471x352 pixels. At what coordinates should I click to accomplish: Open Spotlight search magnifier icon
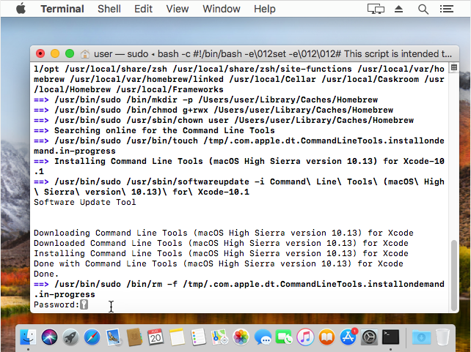pyautogui.click(x=423, y=10)
